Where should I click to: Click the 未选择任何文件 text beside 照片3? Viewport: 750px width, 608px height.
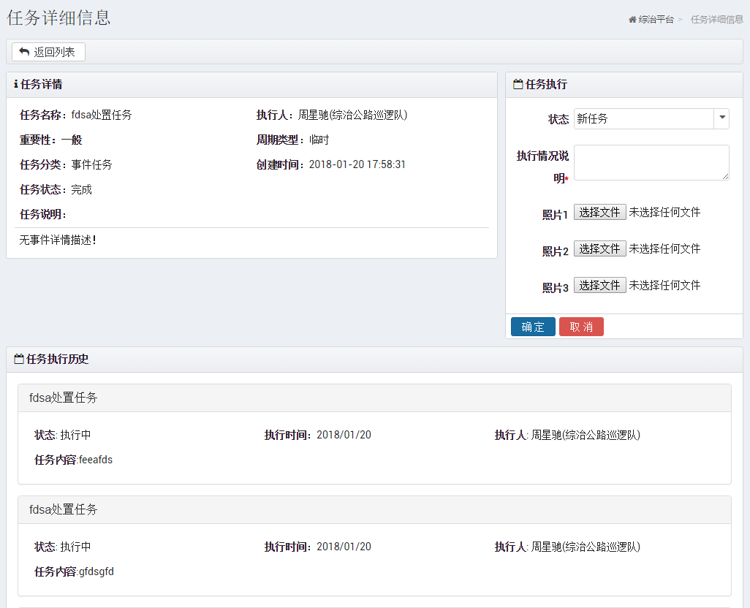664,285
